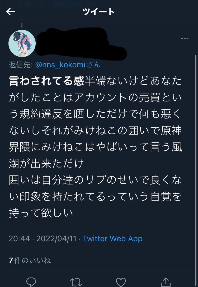198x287 pixels.
Task: Click the vertical scrollbar on right edge
Action: coord(196,132)
